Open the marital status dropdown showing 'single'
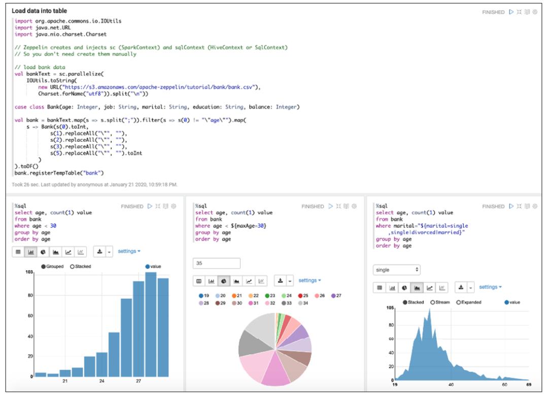Viewport: 548px width, 397px height. tap(397, 270)
